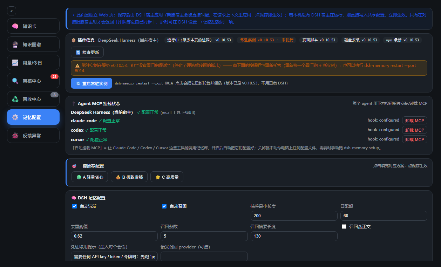Click hook: configured text in codex row
Viewport: 441px width, 267px height.
pyautogui.click(x=383, y=130)
